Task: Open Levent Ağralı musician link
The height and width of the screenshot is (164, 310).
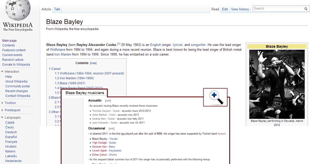Action: tap(100, 151)
